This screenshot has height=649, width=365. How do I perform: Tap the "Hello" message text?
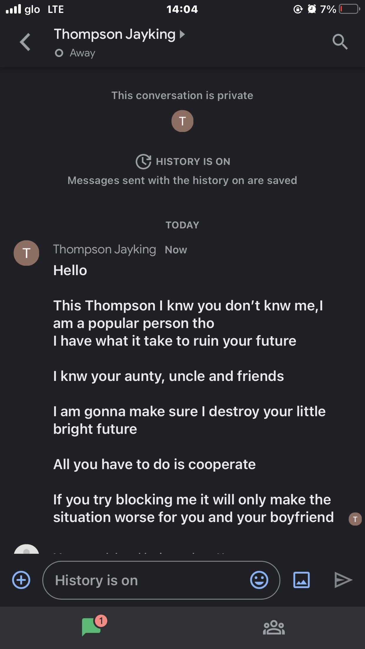[70, 270]
